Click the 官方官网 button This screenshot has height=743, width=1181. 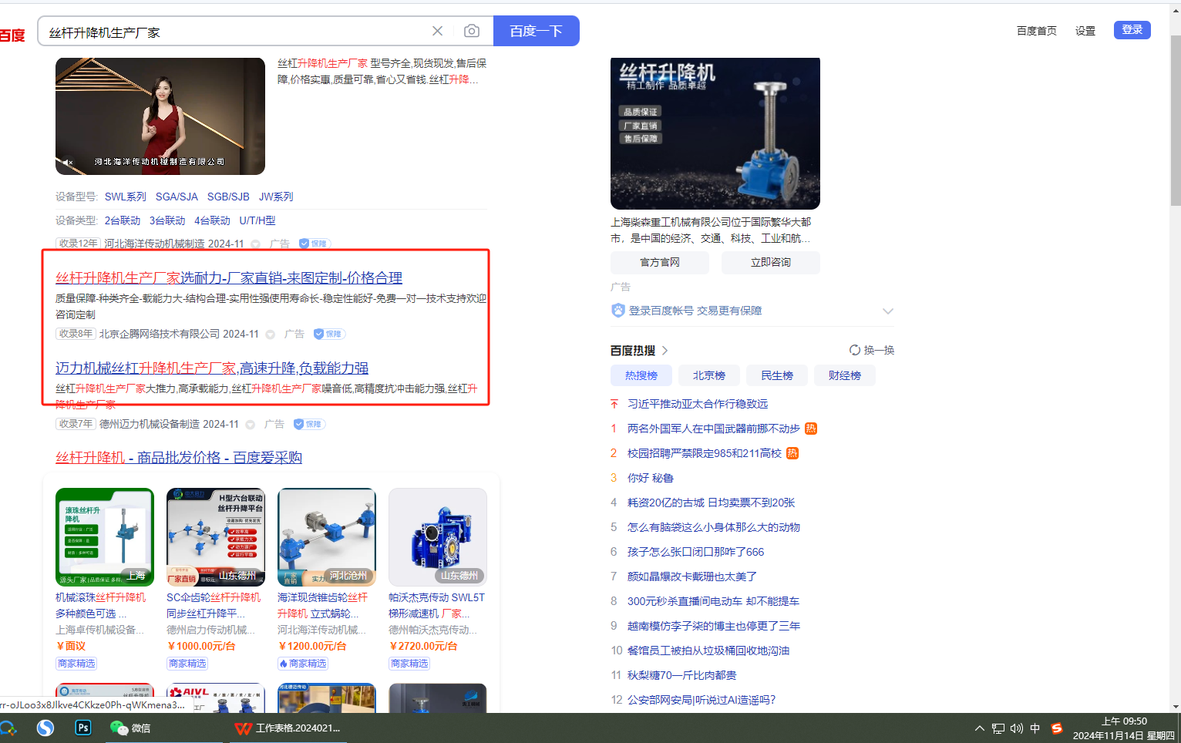[660, 262]
